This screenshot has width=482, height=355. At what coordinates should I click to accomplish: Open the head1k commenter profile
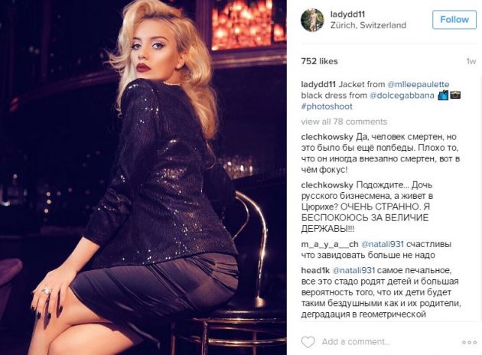[315, 271]
